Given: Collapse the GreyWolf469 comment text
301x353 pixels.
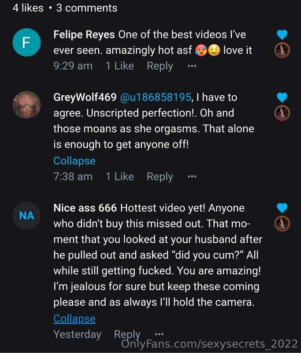Looking at the screenshot, I should point(74,161).
